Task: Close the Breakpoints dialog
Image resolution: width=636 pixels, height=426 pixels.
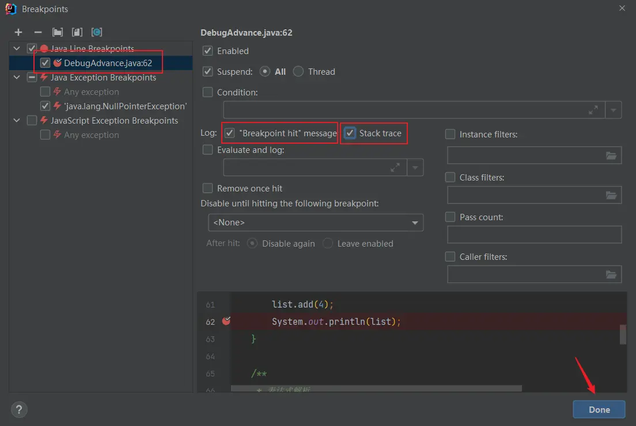Action: click(622, 8)
